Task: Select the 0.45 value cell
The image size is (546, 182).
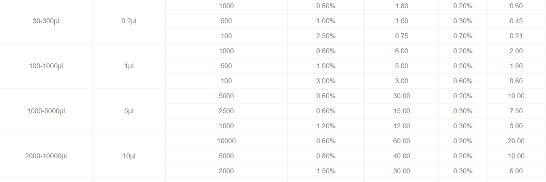Action: 516,21
